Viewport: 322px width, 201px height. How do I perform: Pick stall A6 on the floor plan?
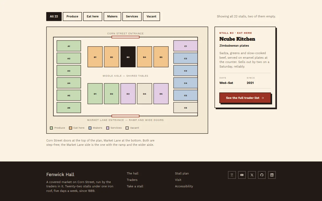click(69, 107)
